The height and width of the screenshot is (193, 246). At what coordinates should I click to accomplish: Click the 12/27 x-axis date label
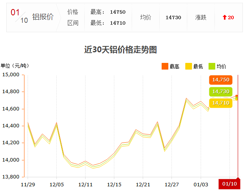[x=172, y=184]
